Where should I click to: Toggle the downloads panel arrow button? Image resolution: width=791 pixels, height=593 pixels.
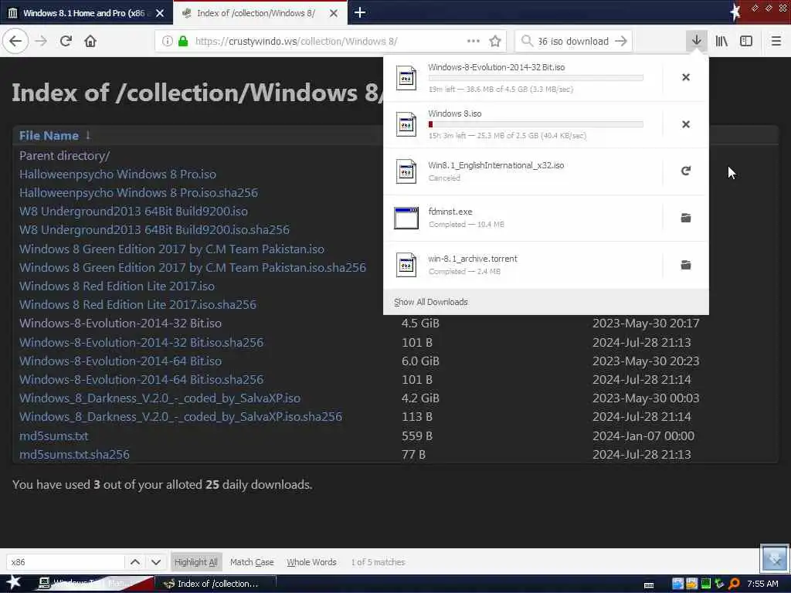(x=697, y=41)
